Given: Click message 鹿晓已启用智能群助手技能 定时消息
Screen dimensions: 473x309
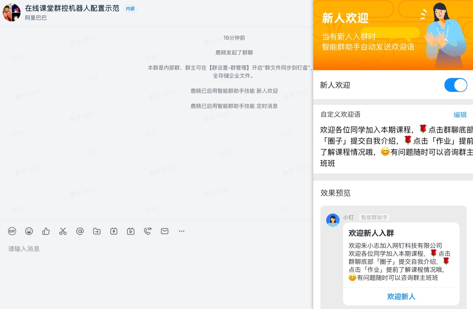Looking at the screenshot, I should tap(234, 106).
